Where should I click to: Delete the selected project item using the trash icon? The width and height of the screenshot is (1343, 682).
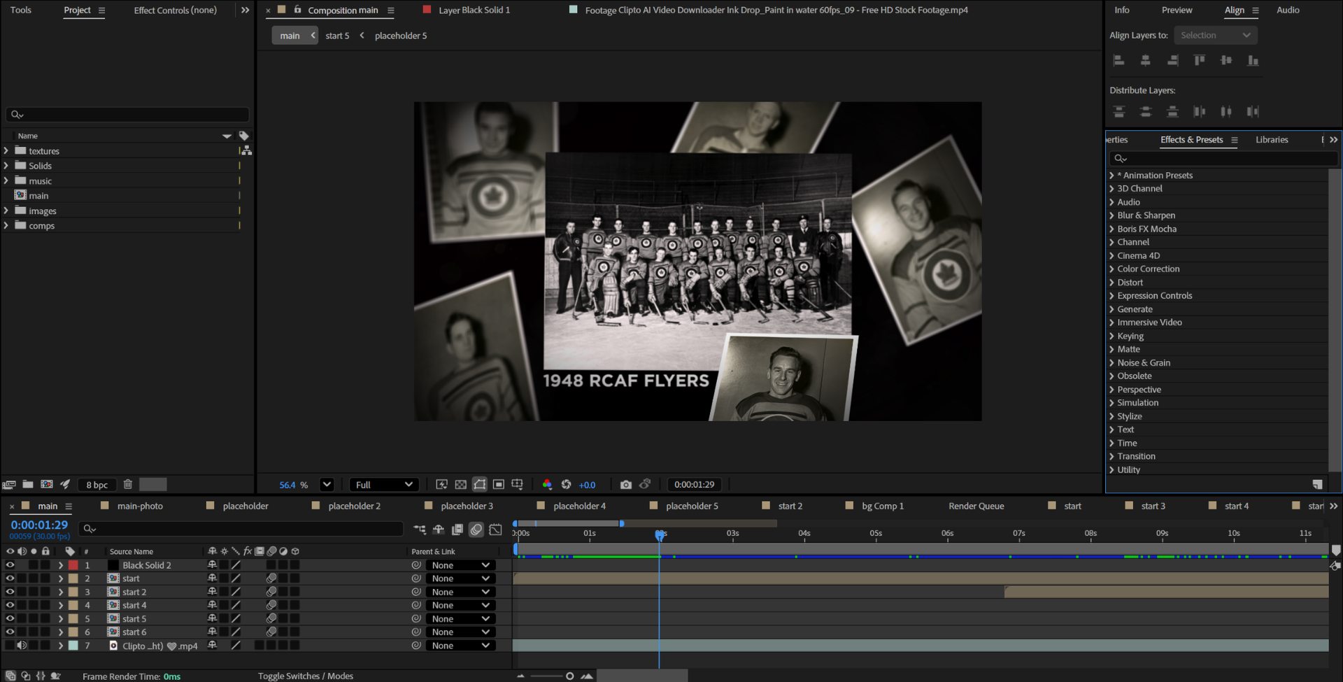click(x=128, y=484)
